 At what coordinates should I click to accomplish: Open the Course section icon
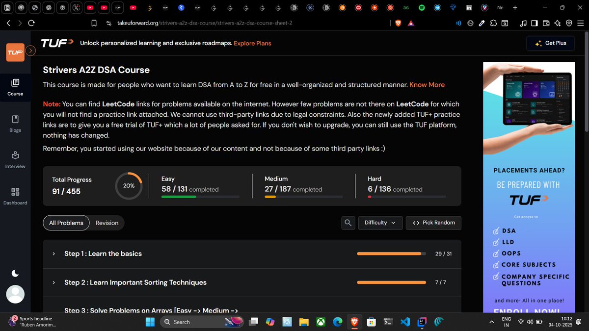pos(15,82)
